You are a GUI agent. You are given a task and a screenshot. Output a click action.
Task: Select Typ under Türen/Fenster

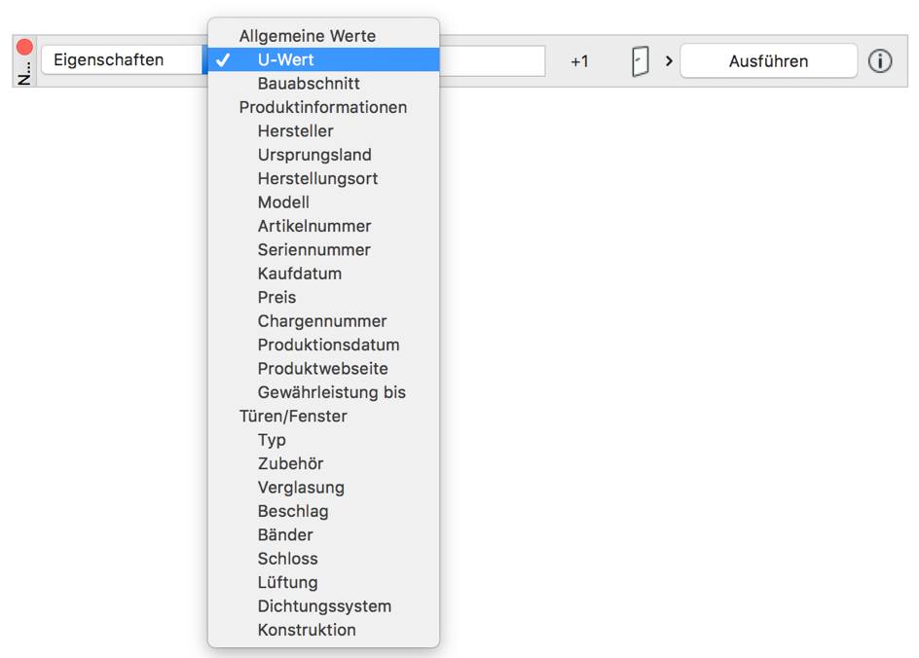[323, 439]
